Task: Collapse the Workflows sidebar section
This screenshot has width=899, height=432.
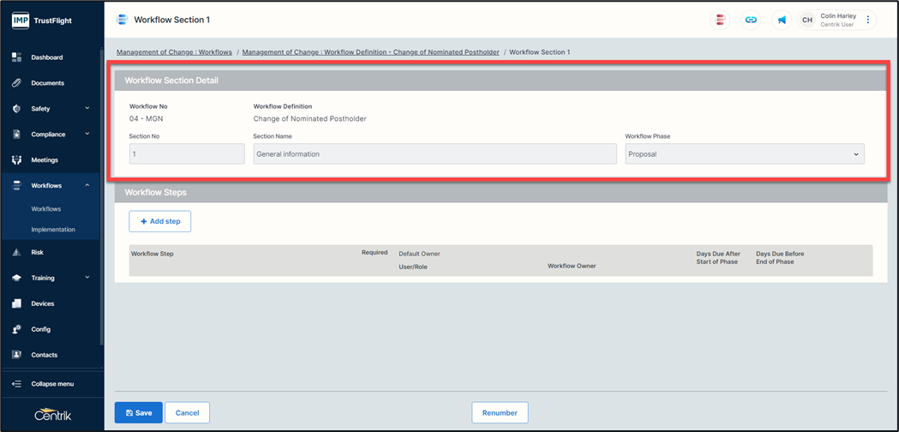Action: (87, 185)
